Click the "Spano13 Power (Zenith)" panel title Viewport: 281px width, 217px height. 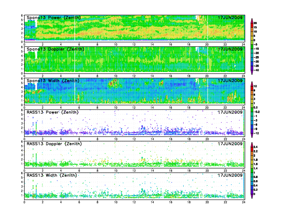point(54,17)
